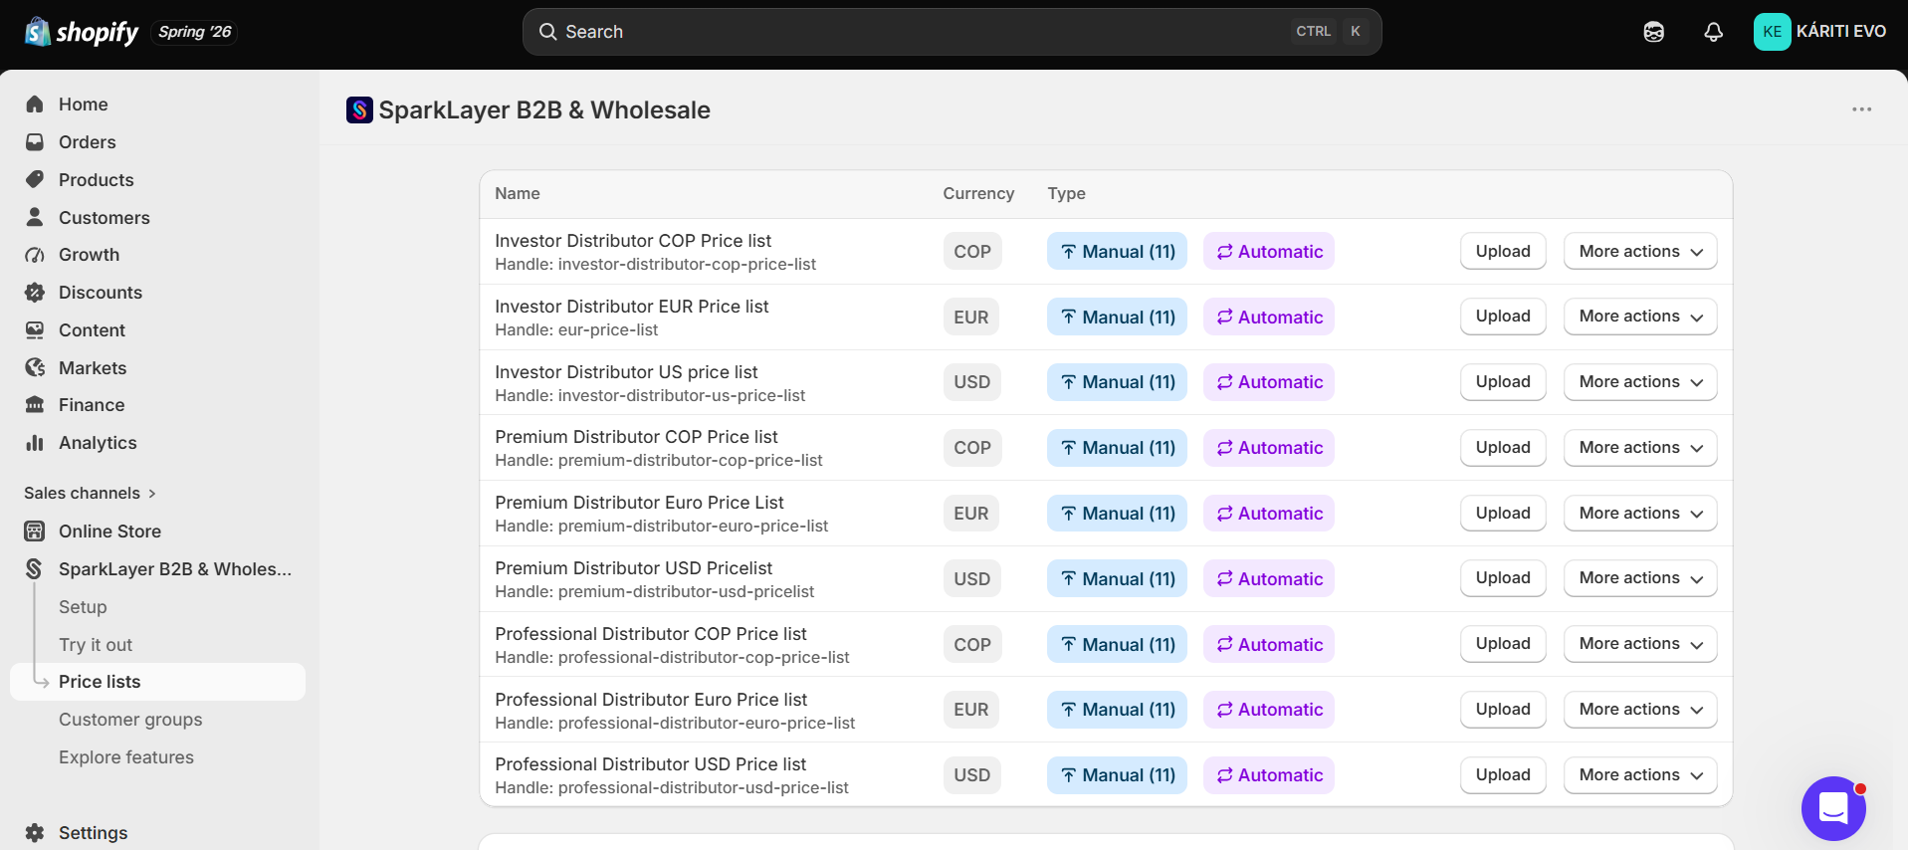Viewport: 1908px width, 850px height.
Task: Click Manual (11) for Professional Distributor Euro
Action: pos(1117,710)
